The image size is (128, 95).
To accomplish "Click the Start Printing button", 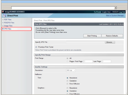I will (x=92, y=36).
